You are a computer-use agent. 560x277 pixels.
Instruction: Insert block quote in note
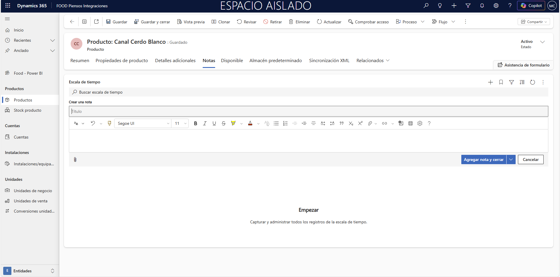coord(341,123)
